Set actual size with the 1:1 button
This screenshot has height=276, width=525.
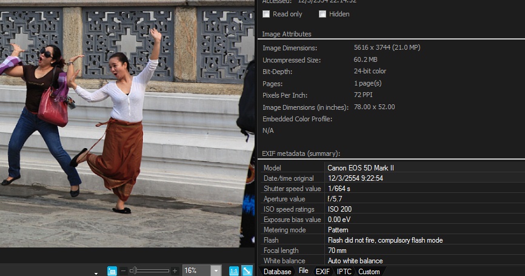pyautogui.click(x=234, y=271)
